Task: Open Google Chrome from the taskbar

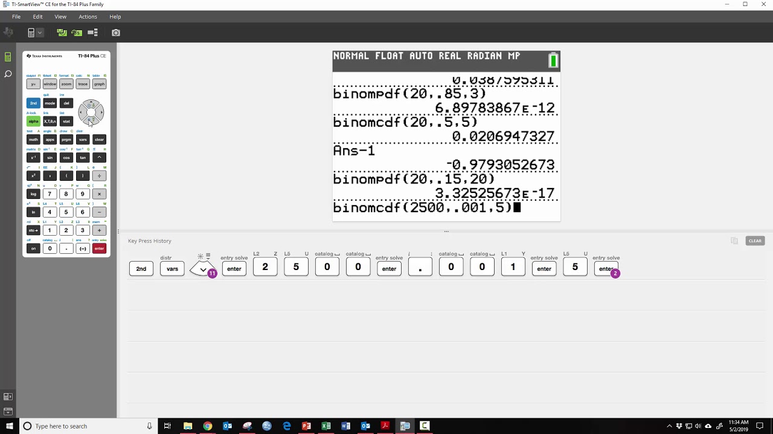Action: [x=207, y=426]
